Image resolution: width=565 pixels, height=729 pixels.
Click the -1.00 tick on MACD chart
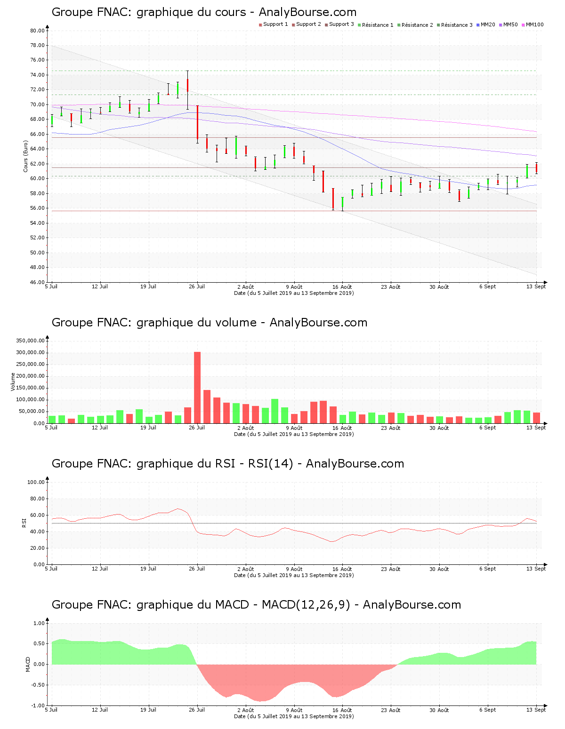[x=38, y=705]
